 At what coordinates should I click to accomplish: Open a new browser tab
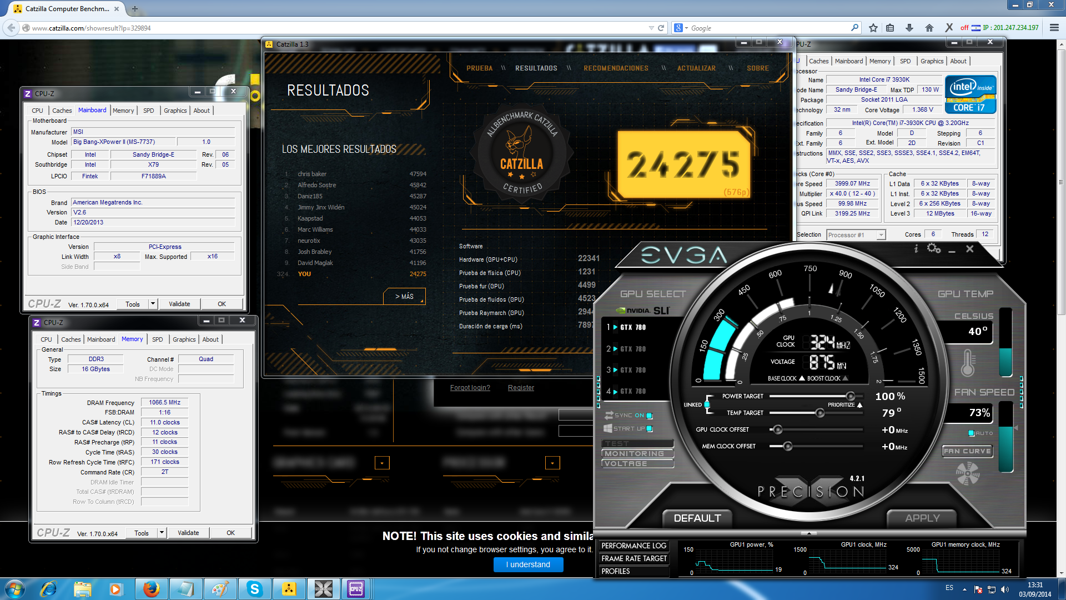pyautogui.click(x=134, y=9)
